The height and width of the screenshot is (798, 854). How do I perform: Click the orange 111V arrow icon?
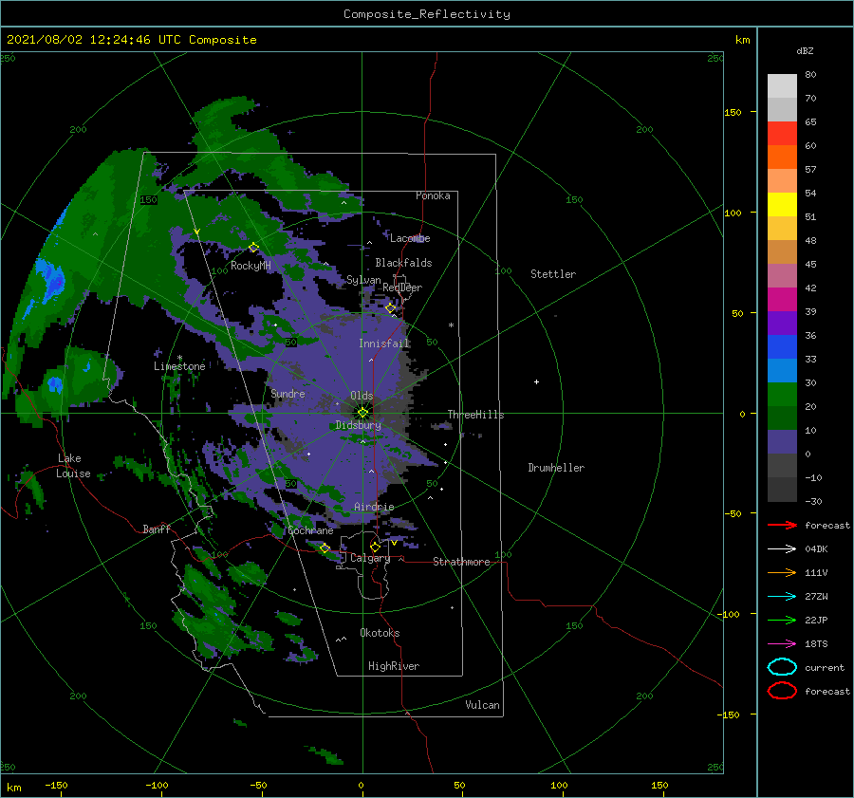point(782,572)
